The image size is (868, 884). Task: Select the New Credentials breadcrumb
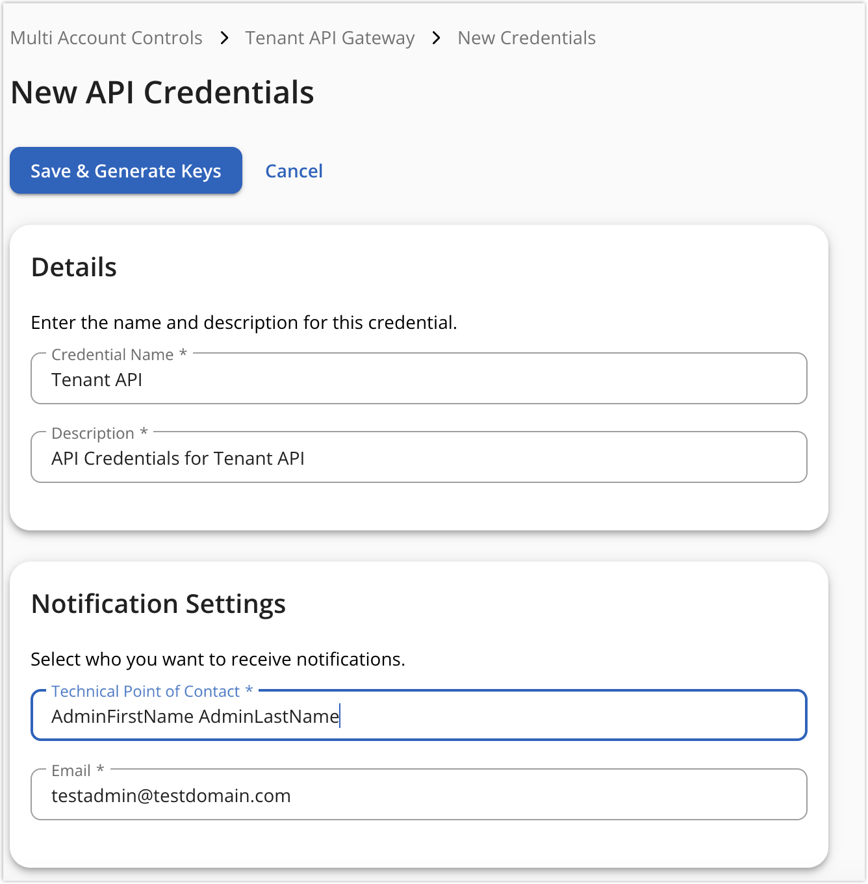(526, 38)
